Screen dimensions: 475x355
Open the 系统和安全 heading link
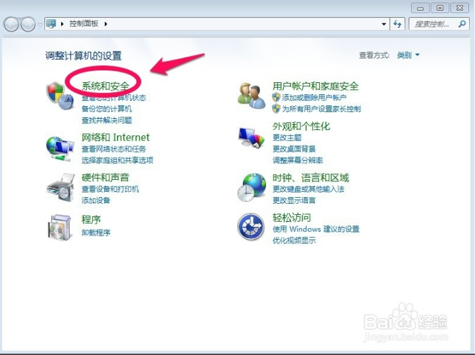(105, 86)
